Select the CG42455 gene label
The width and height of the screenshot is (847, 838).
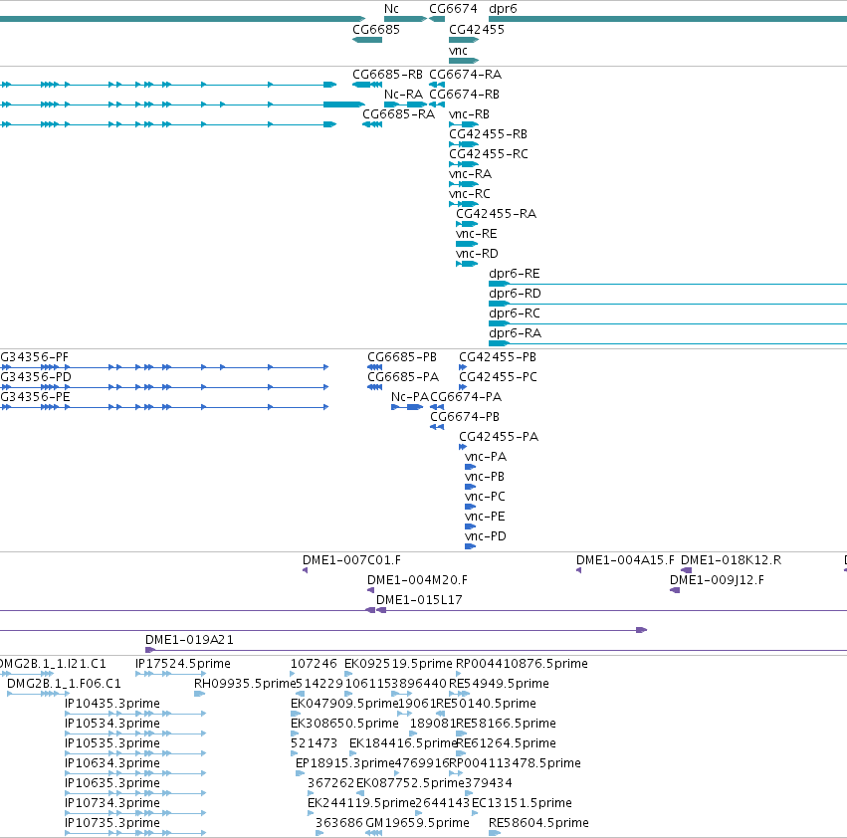[477, 29]
